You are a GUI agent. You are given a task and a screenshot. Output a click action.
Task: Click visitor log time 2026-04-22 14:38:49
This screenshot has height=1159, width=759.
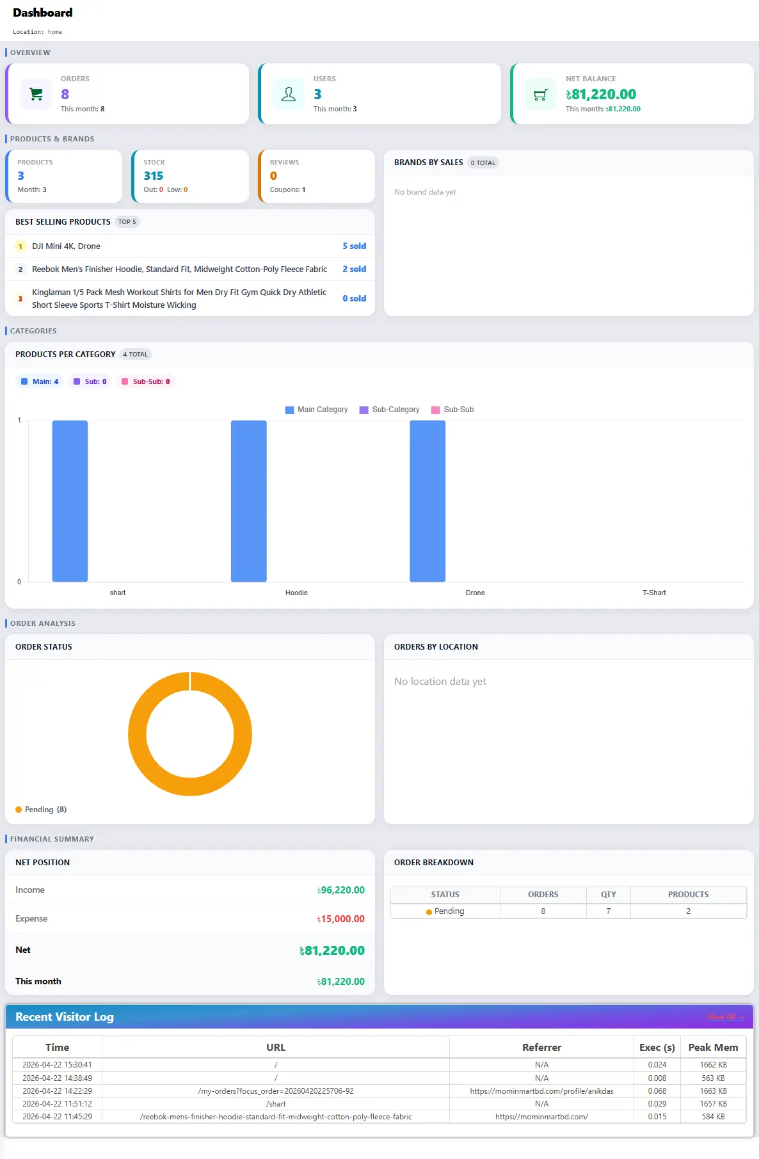pyautogui.click(x=57, y=1078)
